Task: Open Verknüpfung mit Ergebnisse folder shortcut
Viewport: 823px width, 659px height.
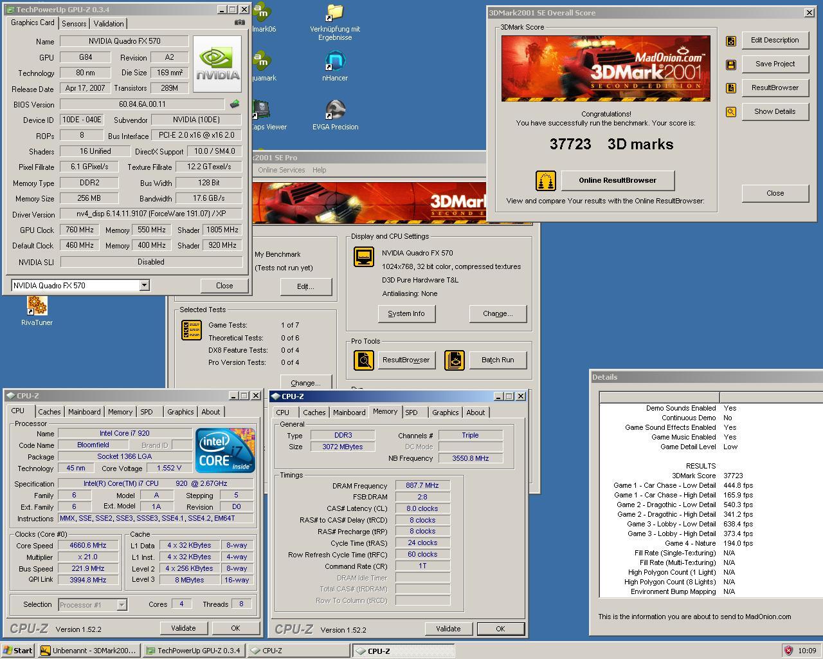Action: (x=335, y=22)
